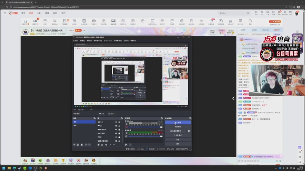The height and width of the screenshot is (171, 305).
Task: Flip the 直播开关 live toggle switch
Action: tap(35, 21)
